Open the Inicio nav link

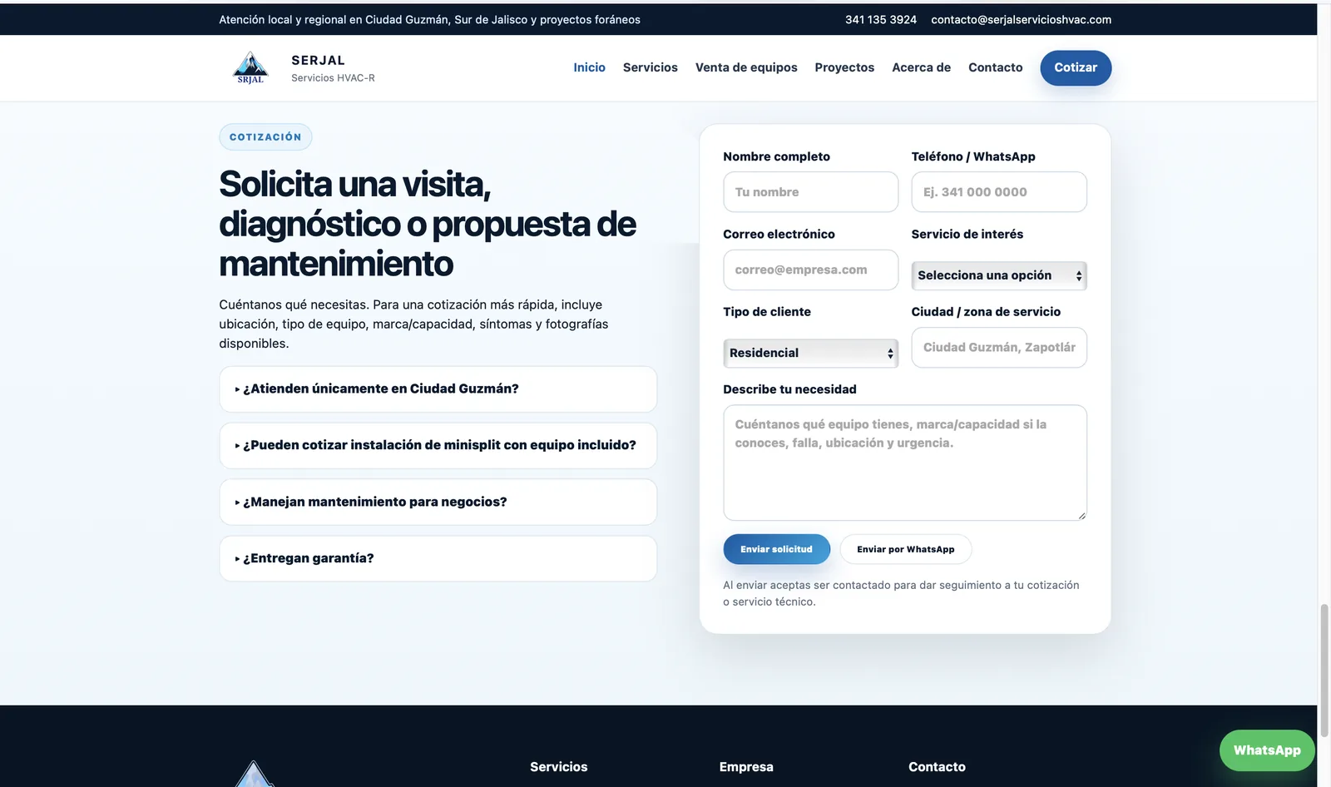(x=589, y=67)
